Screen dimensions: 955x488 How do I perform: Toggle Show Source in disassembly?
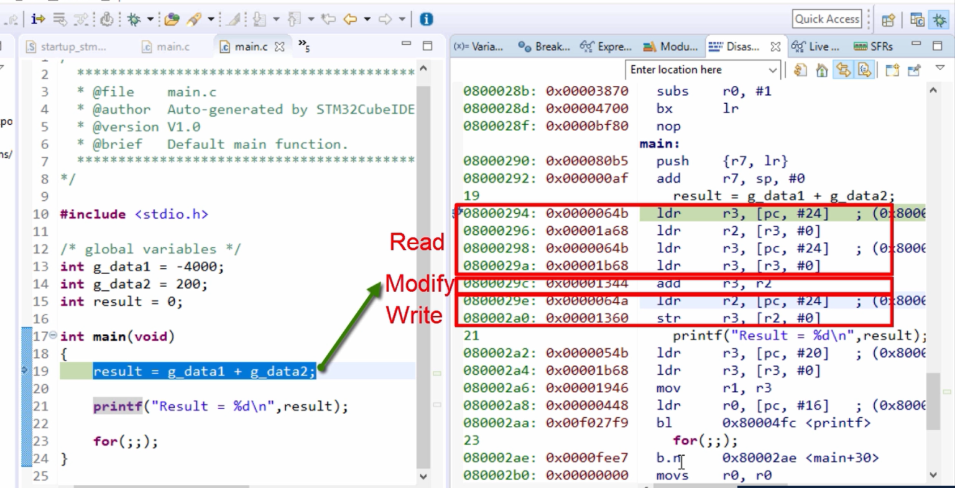pos(864,70)
